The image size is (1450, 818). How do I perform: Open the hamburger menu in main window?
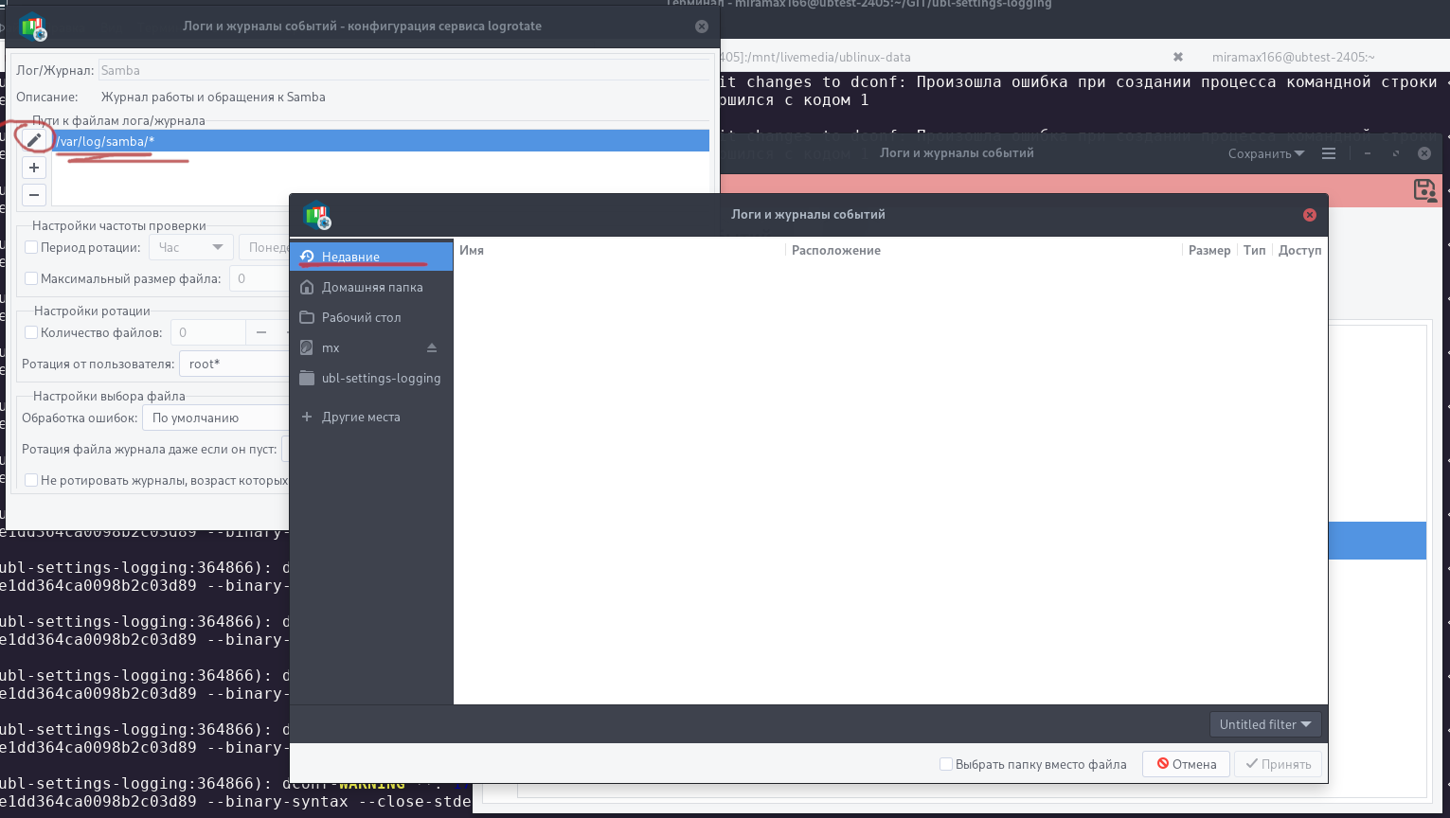coord(1329,153)
